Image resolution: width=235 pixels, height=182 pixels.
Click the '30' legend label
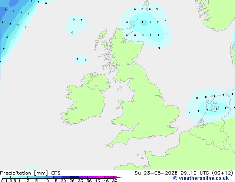click(80, 181)
